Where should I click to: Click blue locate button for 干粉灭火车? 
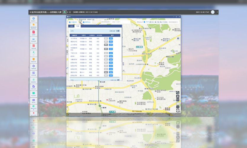pos(111,53)
